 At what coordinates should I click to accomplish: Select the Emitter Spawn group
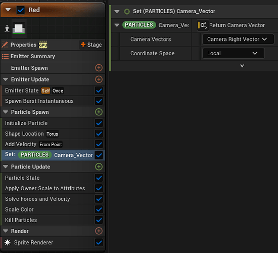(x=53, y=68)
